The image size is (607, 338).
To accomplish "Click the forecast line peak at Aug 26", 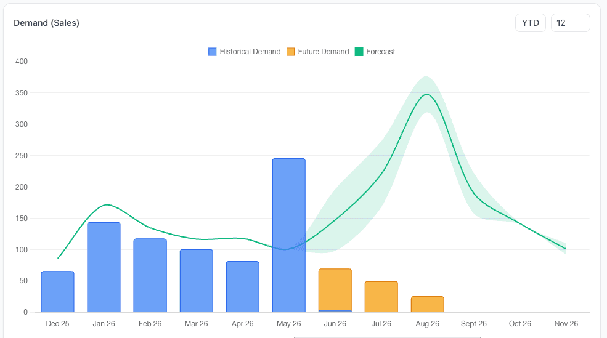I will [x=426, y=94].
